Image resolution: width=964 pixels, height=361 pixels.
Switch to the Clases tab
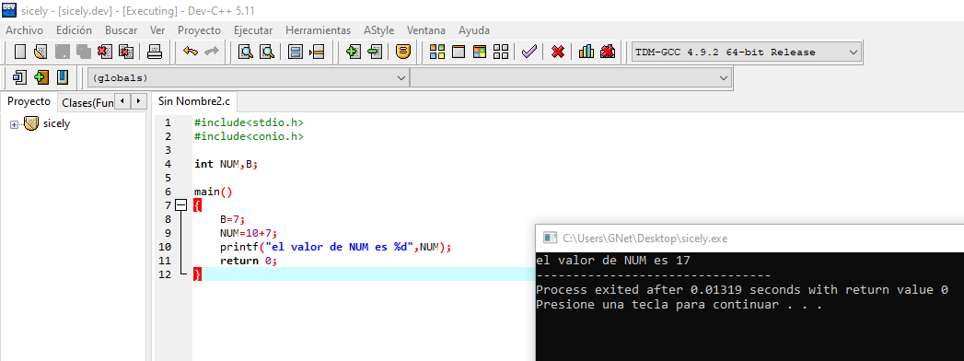click(87, 103)
